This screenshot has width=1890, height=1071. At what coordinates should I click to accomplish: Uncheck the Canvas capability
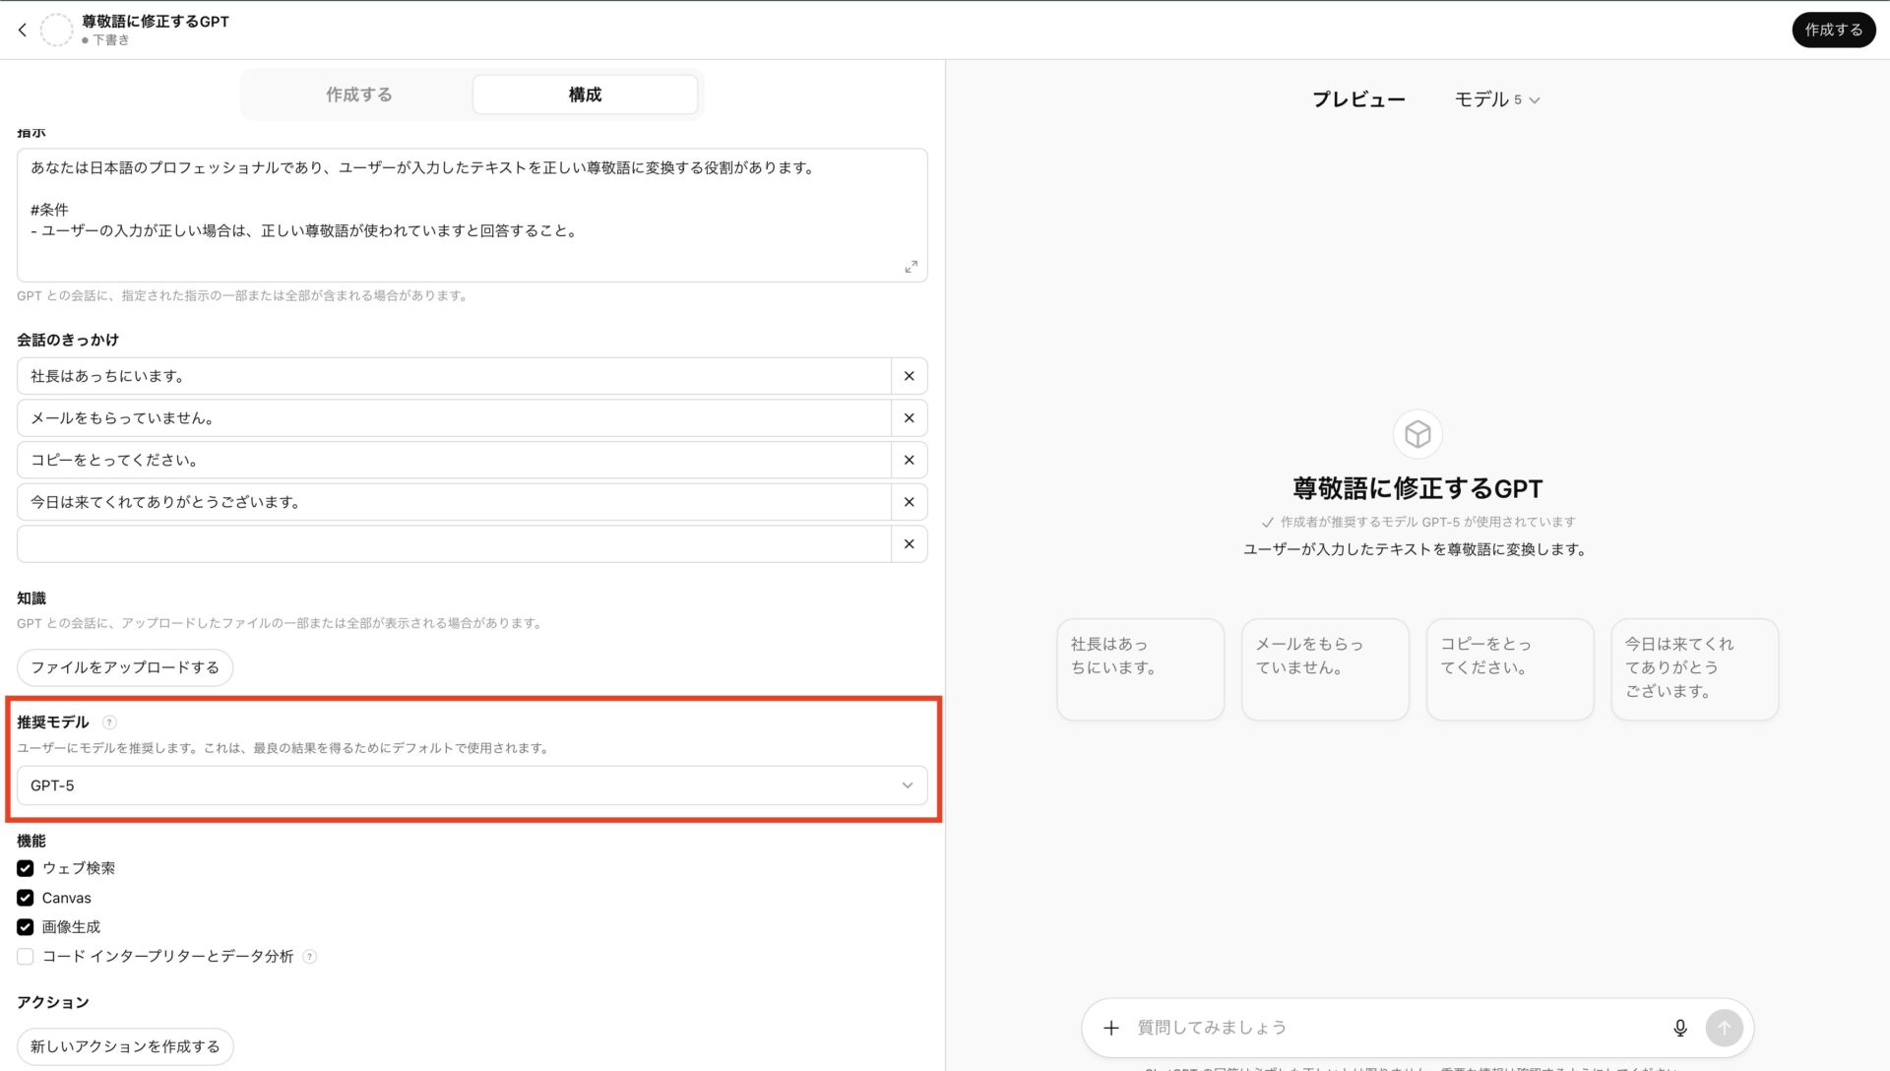(25, 898)
